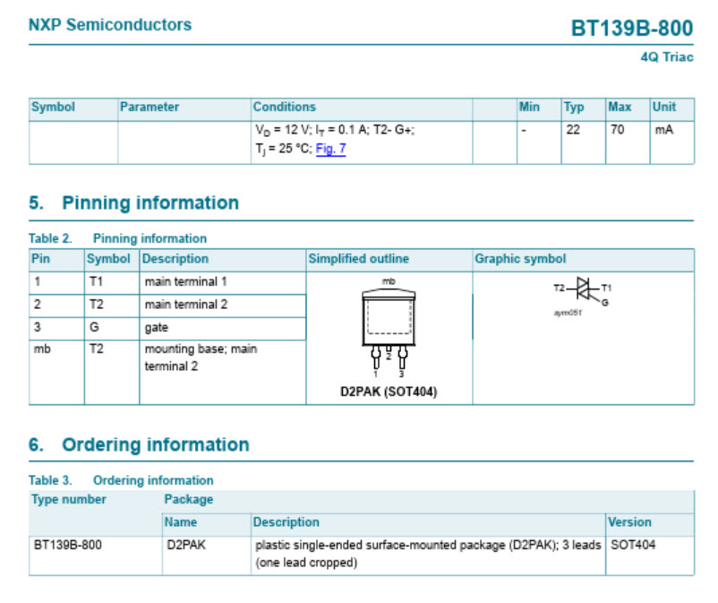Select BT139B-800 in the ordering table
This screenshot has width=718, height=603.
tap(68, 546)
